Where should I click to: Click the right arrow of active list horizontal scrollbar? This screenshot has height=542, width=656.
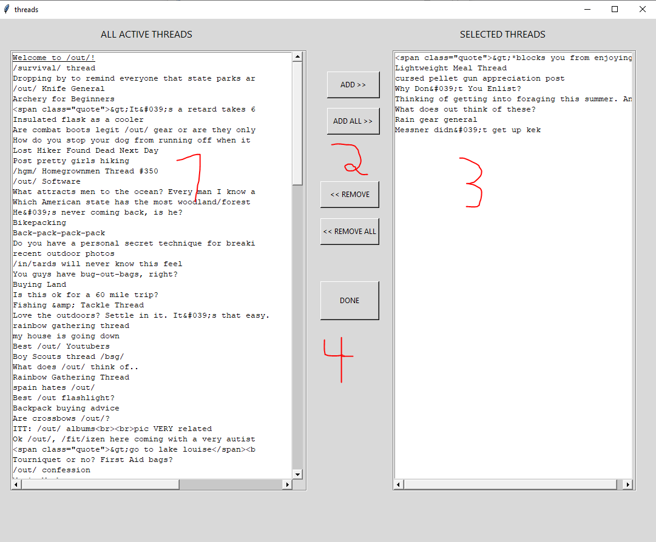[288, 484]
